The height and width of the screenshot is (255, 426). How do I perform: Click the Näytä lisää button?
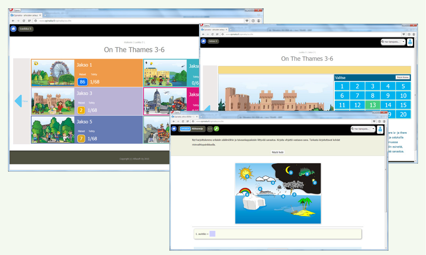click(278, 152)
